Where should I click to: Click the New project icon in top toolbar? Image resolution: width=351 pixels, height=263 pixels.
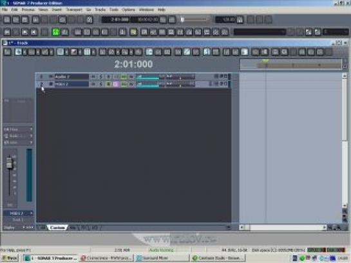[7, 20]
